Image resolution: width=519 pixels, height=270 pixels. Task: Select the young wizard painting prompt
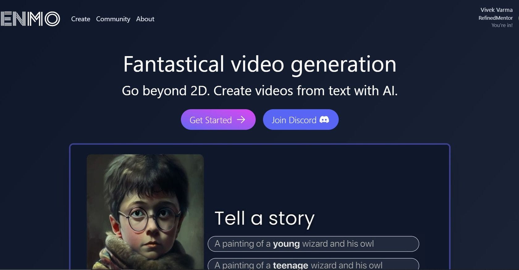click(x=313, y=244)
